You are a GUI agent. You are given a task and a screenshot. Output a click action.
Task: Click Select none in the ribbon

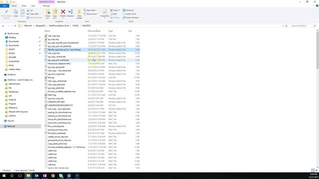(x=130, y=14)
